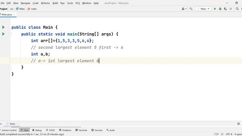
Task: Change UTF-8 encoding in status bar
Action: tap(229, 134)
